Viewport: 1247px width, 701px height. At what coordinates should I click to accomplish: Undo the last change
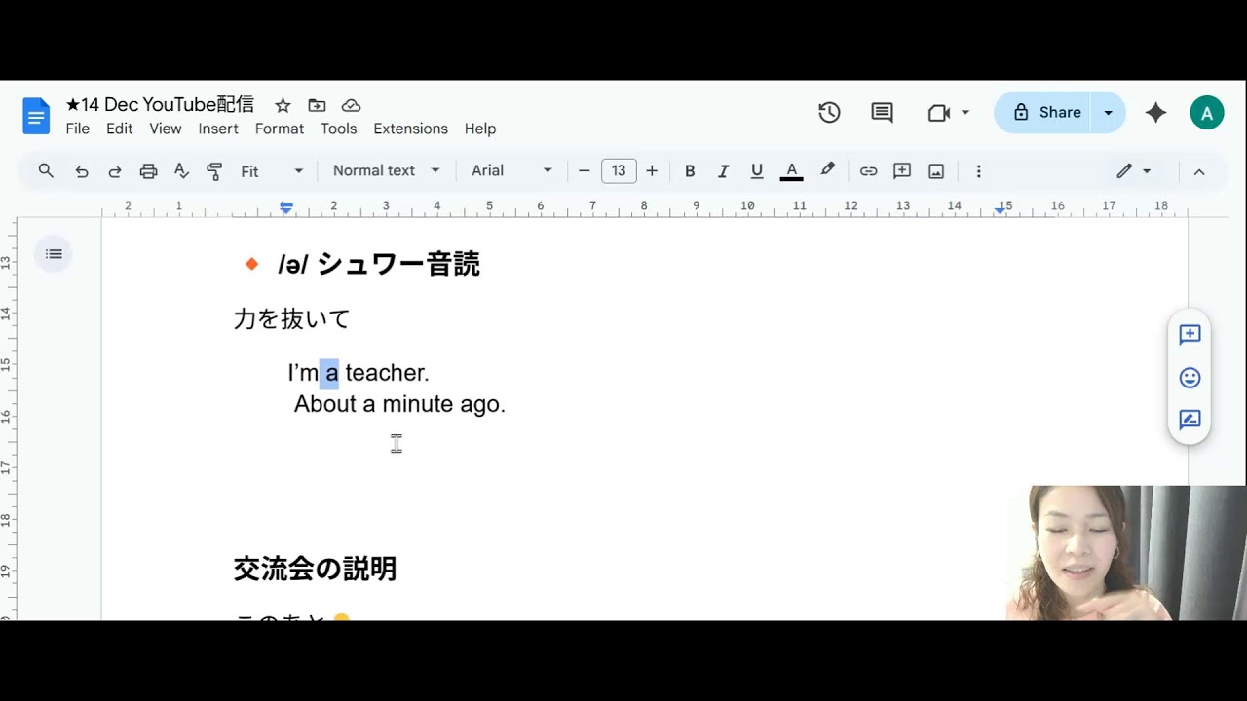82,171
